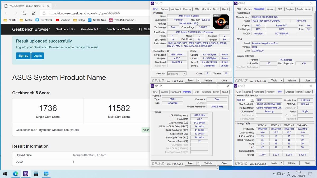Open the About tab in Mainboard window
The image size is (317, 178).
[x=308, y=9]
